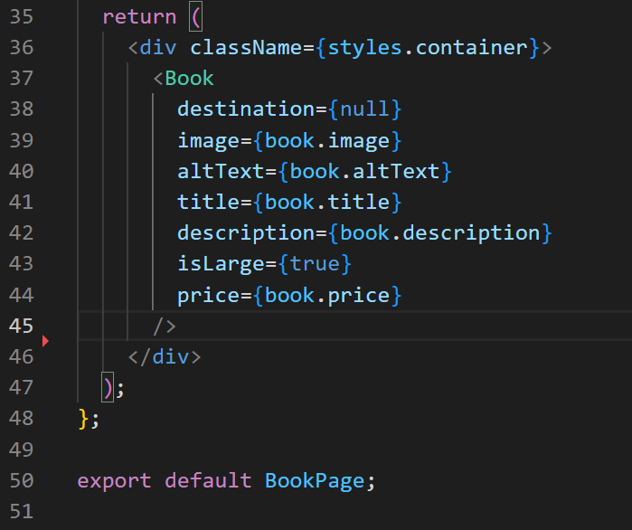Click the altText prop name

(x=221, y=171)
